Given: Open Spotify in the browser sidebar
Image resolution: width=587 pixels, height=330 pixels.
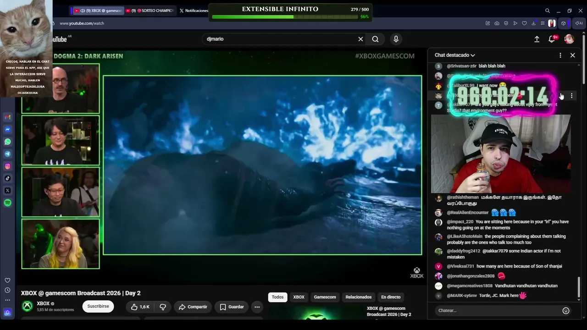Looking at the screenshot, I should pyautogui.click(x=7, y=203).
